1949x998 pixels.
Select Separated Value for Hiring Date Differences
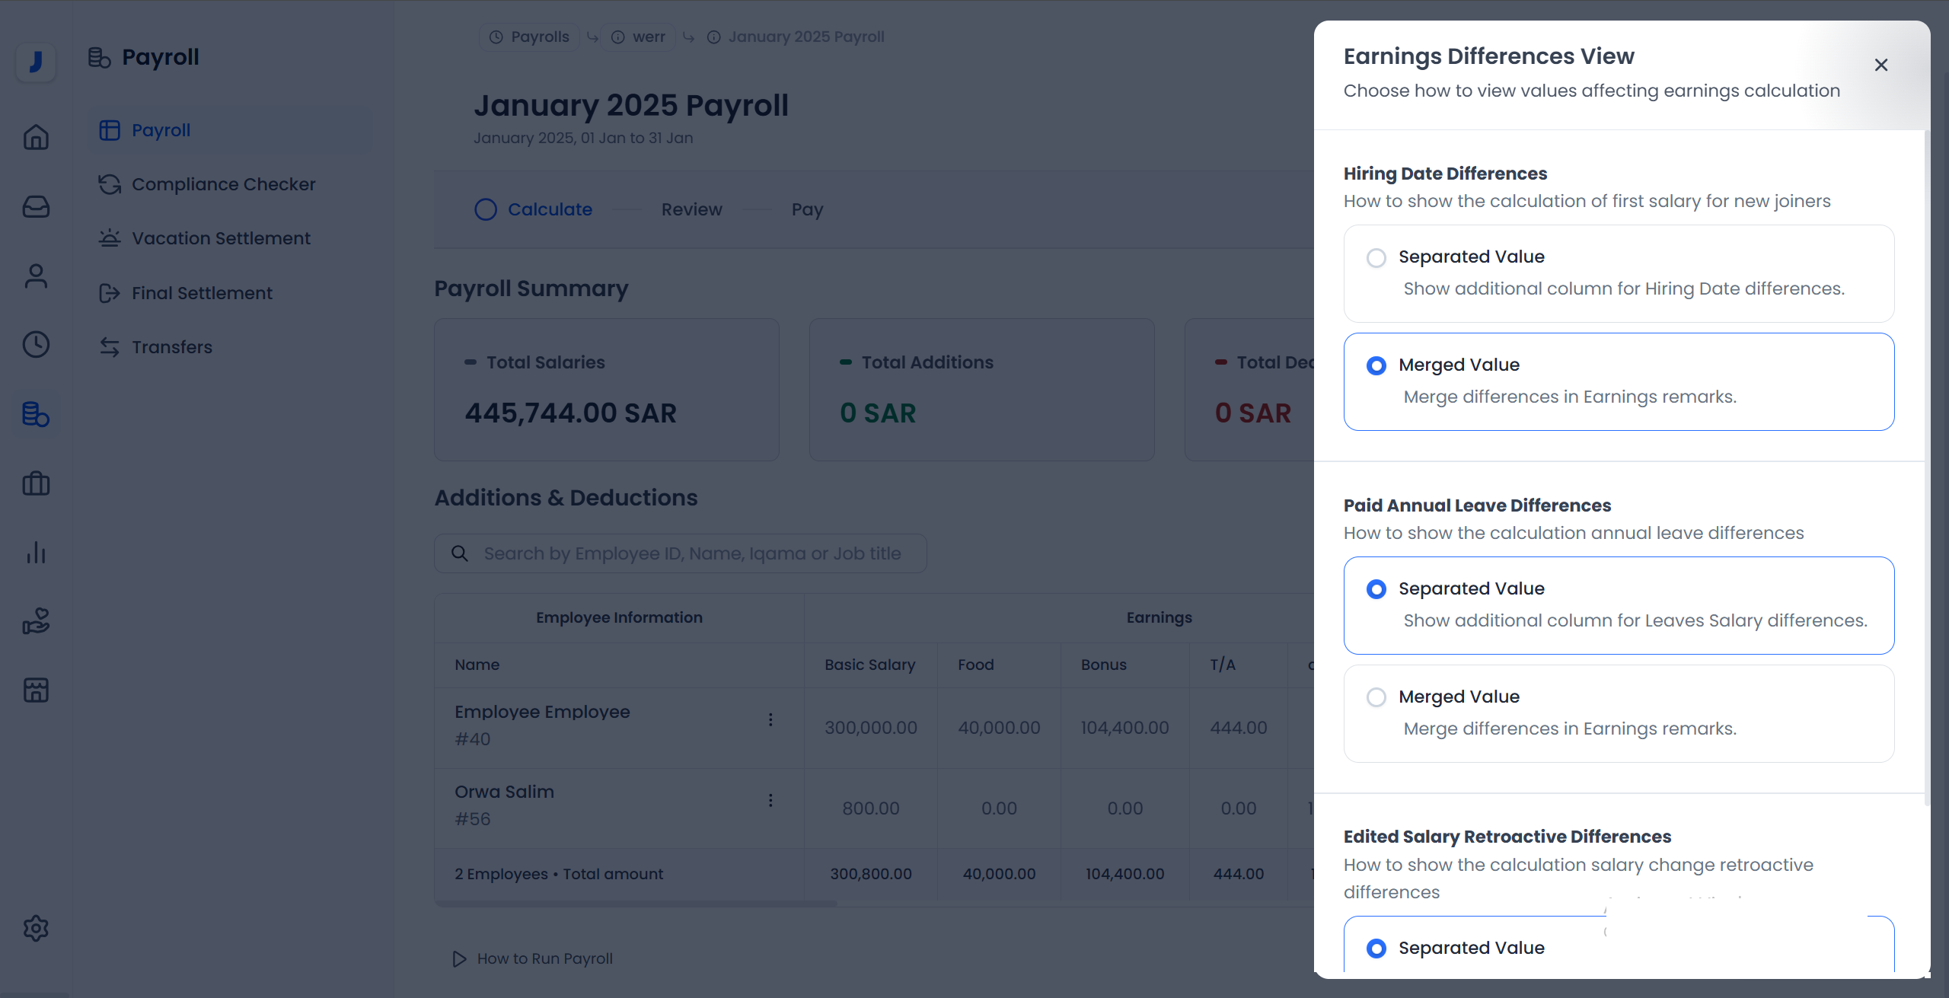1376,257
